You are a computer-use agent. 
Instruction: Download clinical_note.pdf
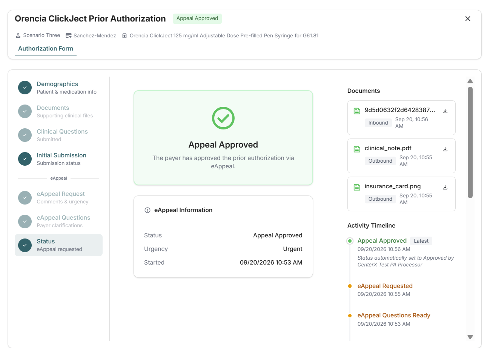(445, 149)
